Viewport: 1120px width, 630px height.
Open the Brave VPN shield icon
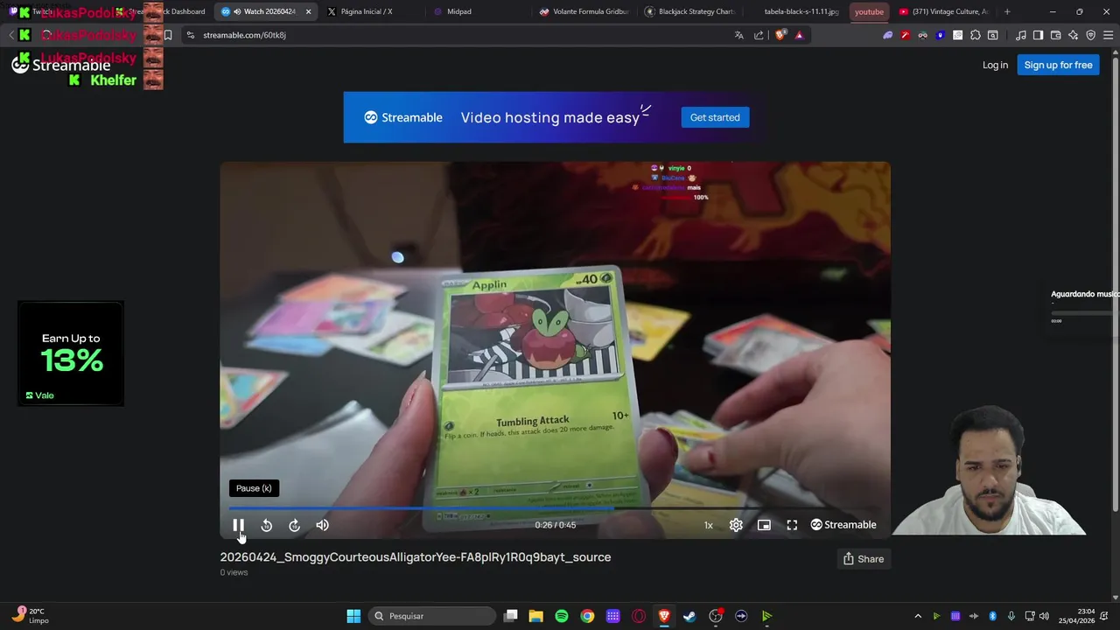[1090, 35]
